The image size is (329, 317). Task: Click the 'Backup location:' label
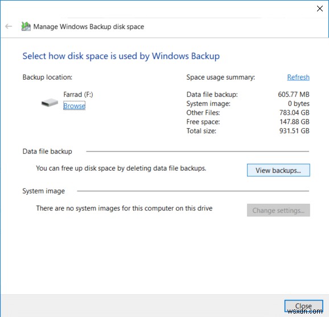pos(47,77)
